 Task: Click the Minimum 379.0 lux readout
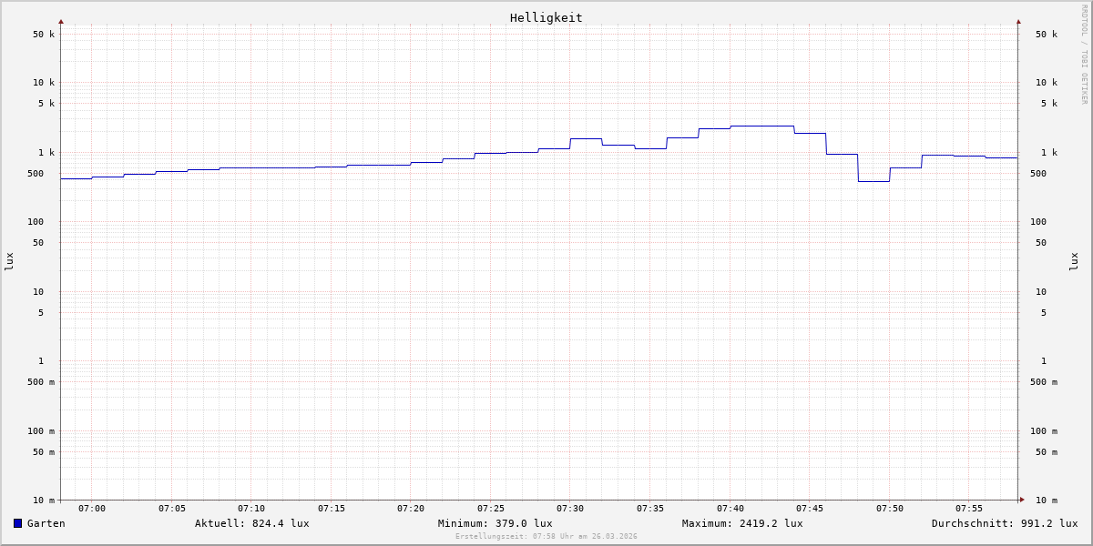pos(495,523)
